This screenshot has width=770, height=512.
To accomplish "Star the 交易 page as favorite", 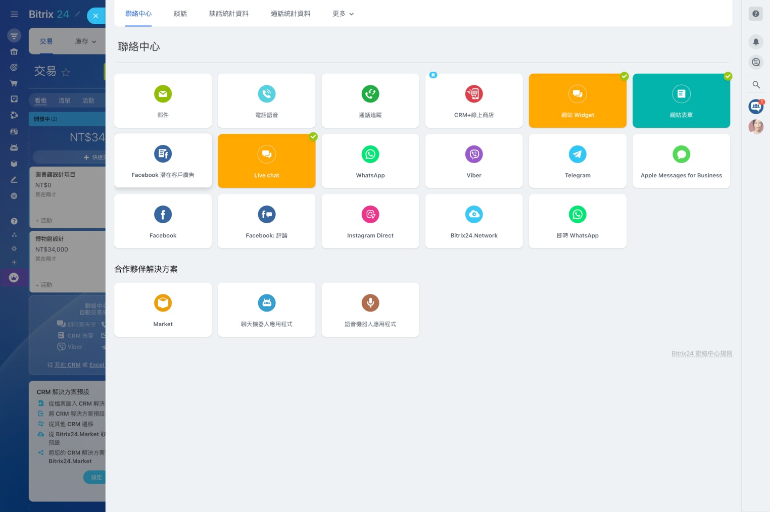I will tap(66, 72).
